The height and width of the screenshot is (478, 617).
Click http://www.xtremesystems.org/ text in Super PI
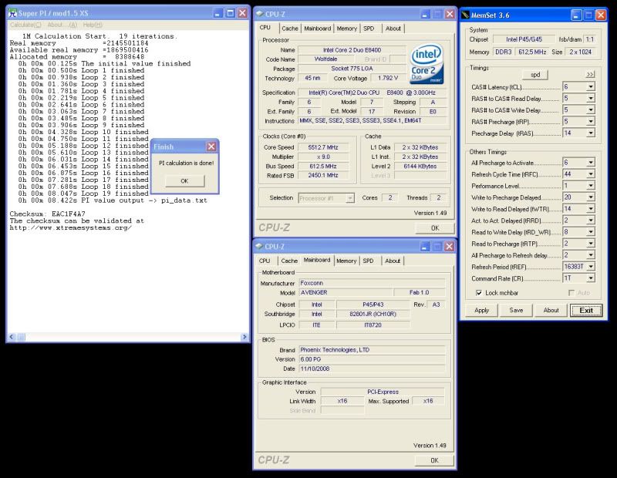tap(71, 227)
